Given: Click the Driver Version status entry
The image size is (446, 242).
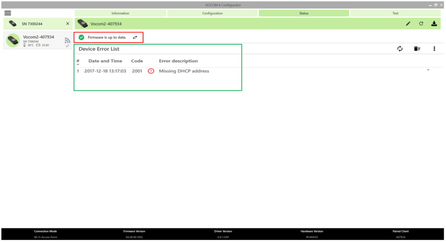Looking at the screenshot, I should (223, 234).
